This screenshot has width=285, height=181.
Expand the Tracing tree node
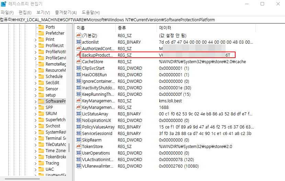coord(36,163)
